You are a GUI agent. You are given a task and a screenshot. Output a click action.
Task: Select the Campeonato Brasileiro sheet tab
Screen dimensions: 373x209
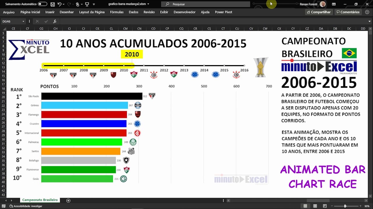click(40, 200)
